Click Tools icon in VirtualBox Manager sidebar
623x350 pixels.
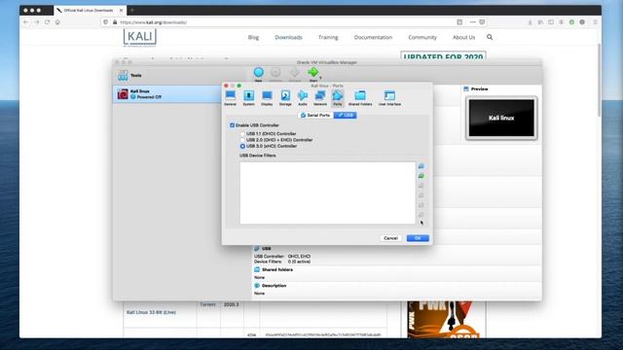(x=123, y=76)
